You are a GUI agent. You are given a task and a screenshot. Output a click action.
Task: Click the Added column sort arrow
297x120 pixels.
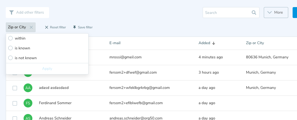click(x=214, y=43)
